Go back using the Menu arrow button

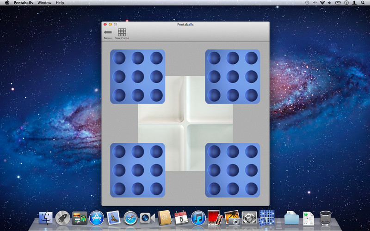pos(108,34)
